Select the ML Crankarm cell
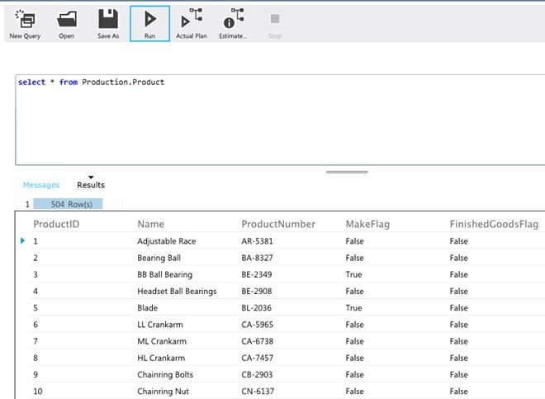This screenshot has height=399, width=545. (x=162, y=341)
